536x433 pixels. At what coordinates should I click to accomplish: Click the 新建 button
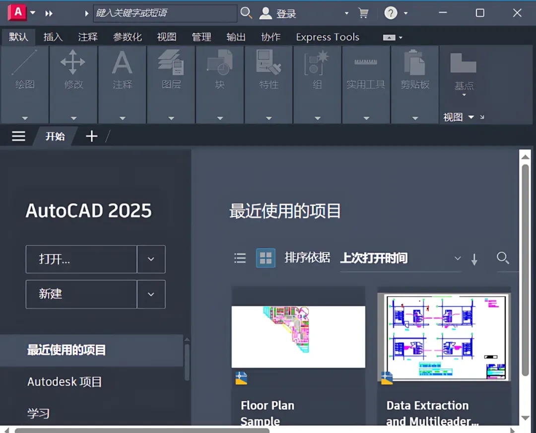[x=81, y=294]
